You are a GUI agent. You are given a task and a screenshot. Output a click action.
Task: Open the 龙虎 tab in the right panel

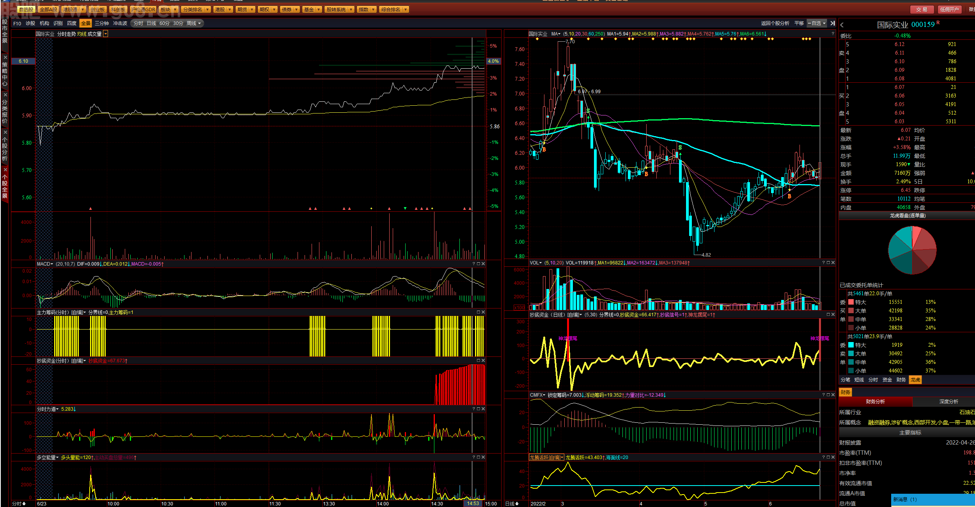click(915, 379)
